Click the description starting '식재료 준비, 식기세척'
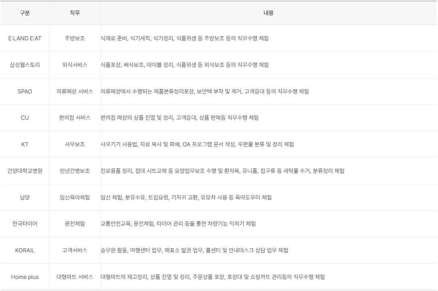438x291 pixels. [x=184, y=38]
